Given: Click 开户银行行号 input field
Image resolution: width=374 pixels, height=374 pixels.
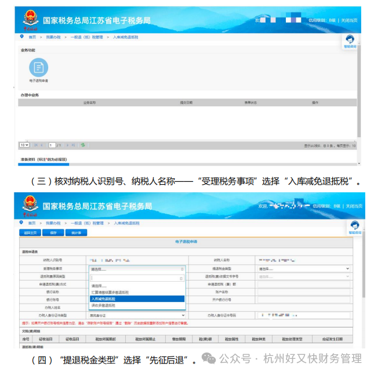Looking at the screenshot, I should click(x=304, y=300).
